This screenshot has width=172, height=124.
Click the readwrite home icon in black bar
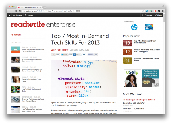(9, 15)
